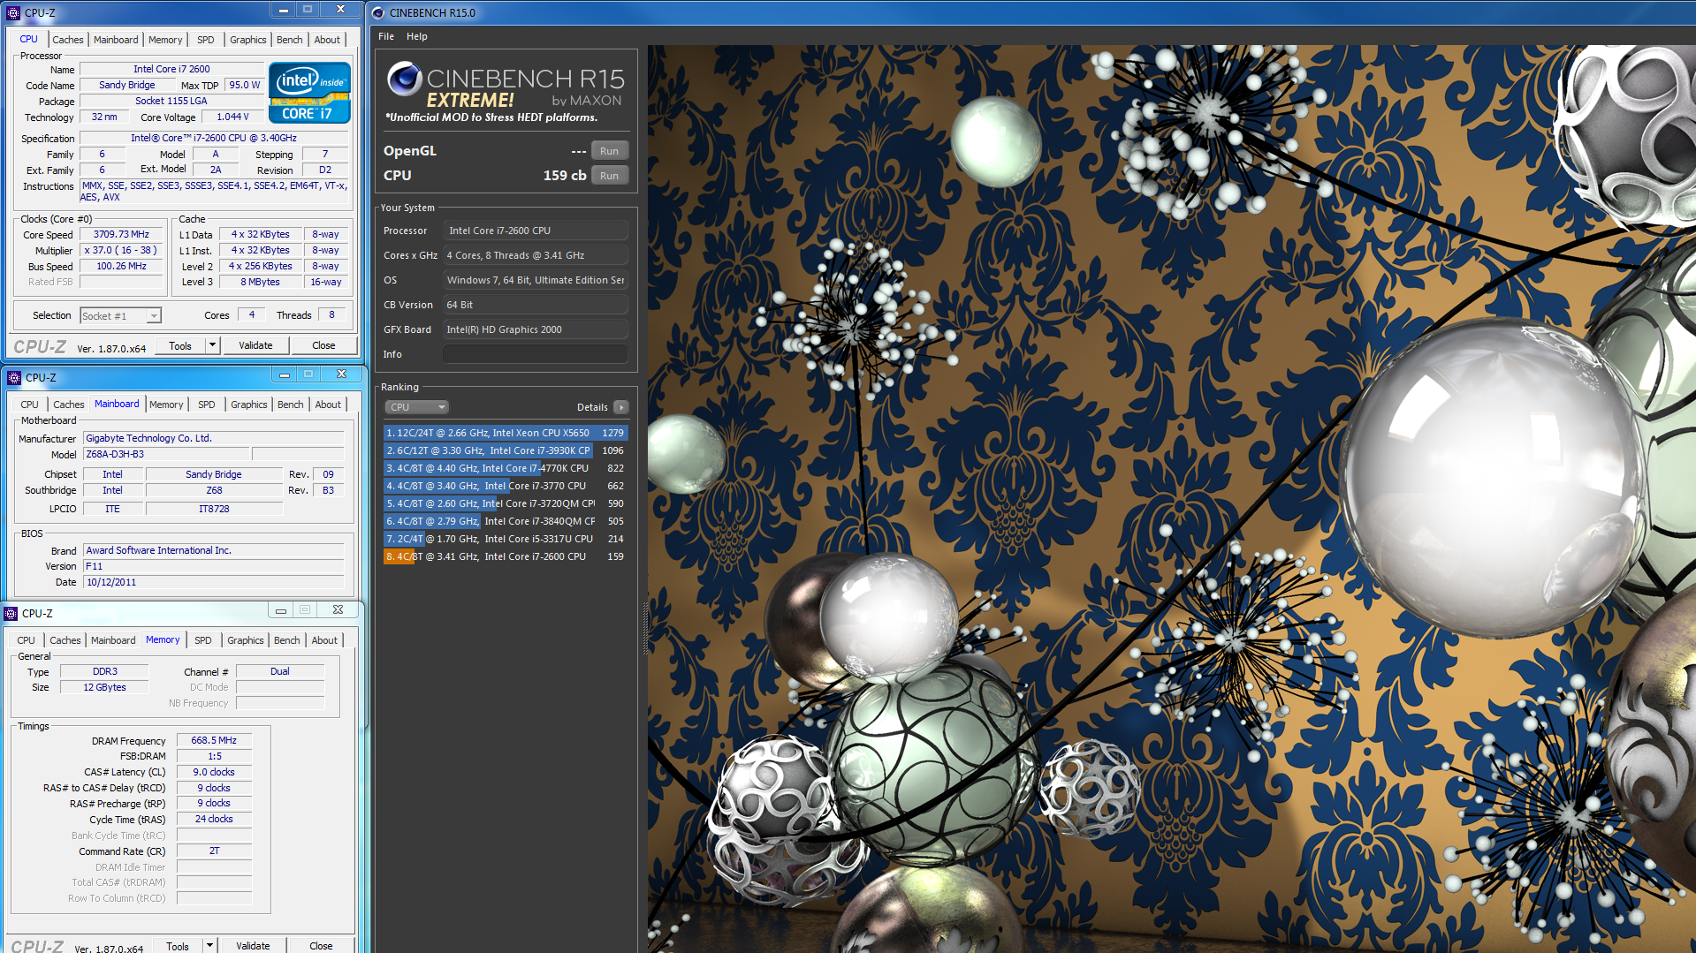
Task: Select i7-4770K ranking entry
Action: coord(506,468)
